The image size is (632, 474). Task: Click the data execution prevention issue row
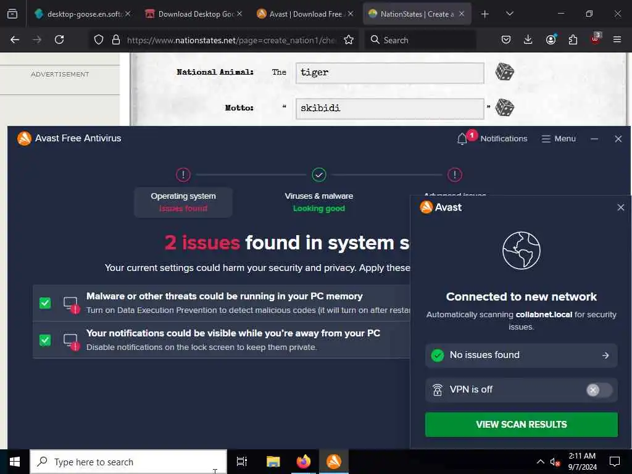(222, 303)
